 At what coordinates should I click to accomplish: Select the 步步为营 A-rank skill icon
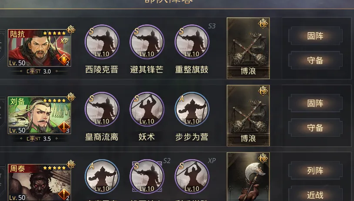click(192, 109)
